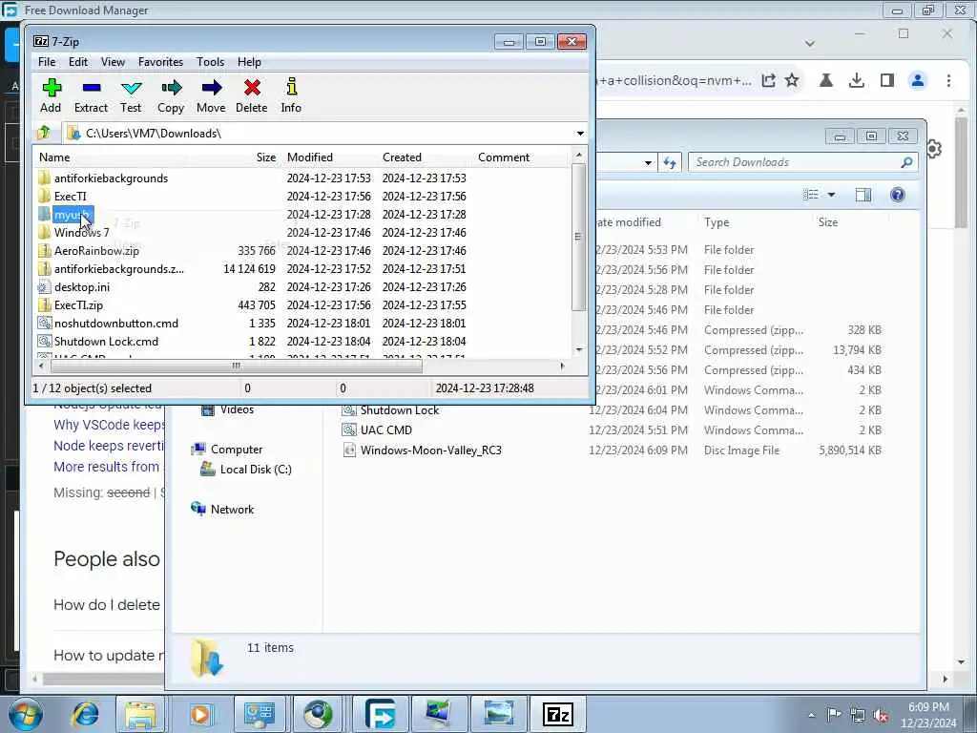Click the scroll-down arrow in the 7-Zip list

(x=578, y=349)
